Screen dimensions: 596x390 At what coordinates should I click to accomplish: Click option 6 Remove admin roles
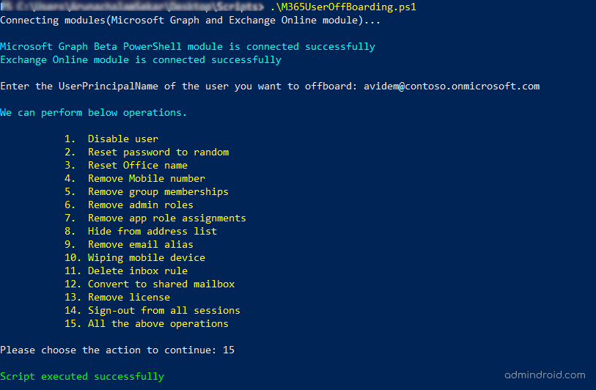[140, 205]
